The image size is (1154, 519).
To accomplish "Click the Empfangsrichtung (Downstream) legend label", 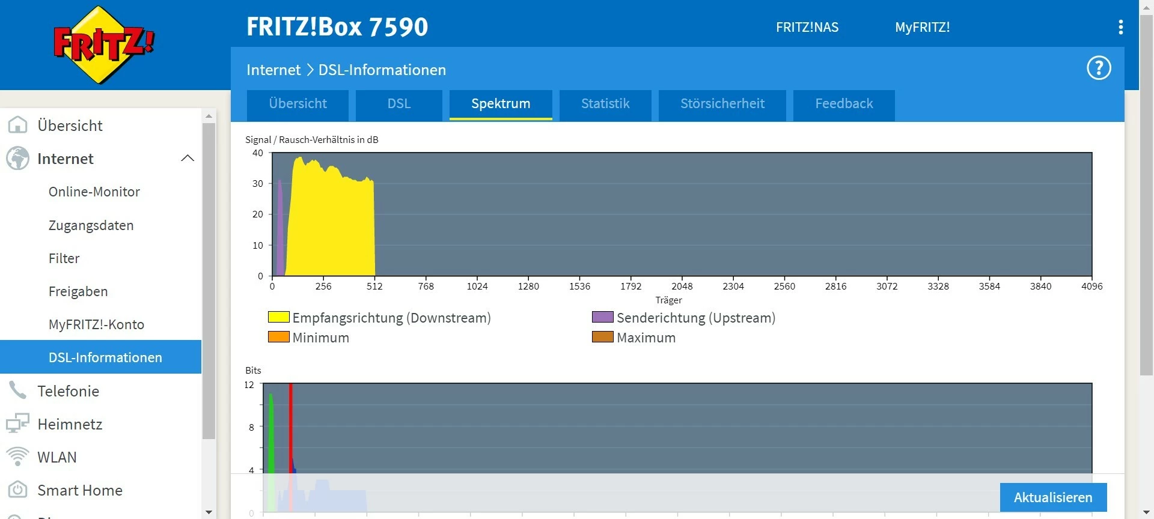I will pyautogui.click(x=391, y=318).
